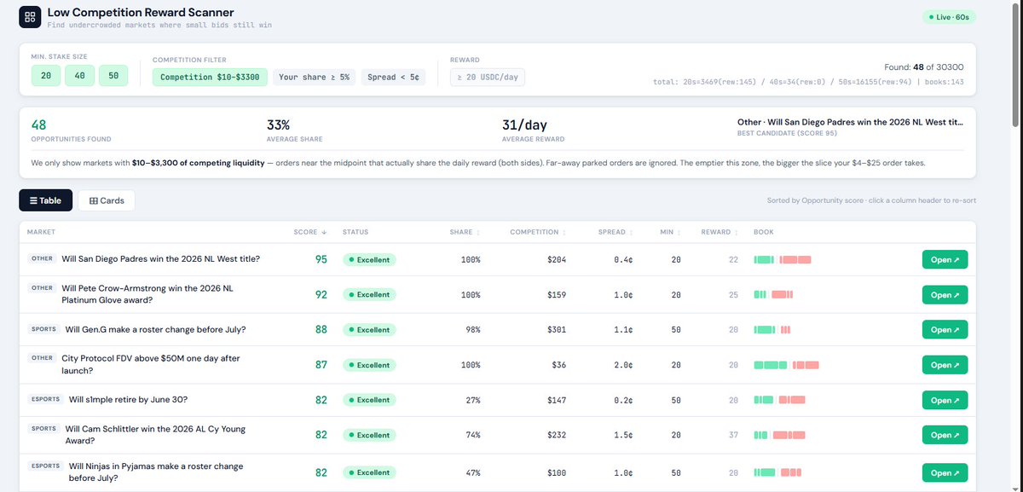The height and width of the screenshot is (492, 1023).
Task: Click the Live · 60s status badge
Action: pos(950,17)
